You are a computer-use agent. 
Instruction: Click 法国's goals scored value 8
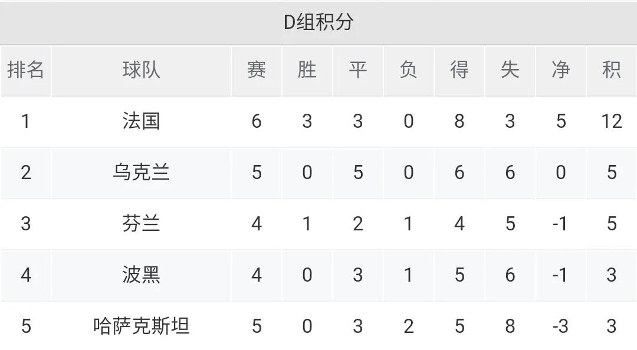[x=459, y=121]
